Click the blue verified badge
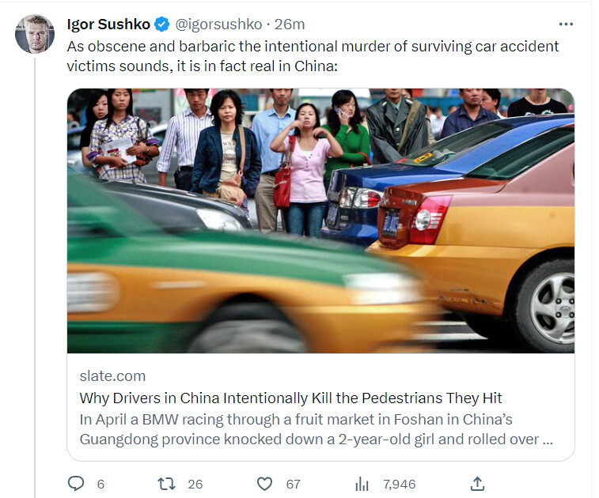 tap(162, 25)
